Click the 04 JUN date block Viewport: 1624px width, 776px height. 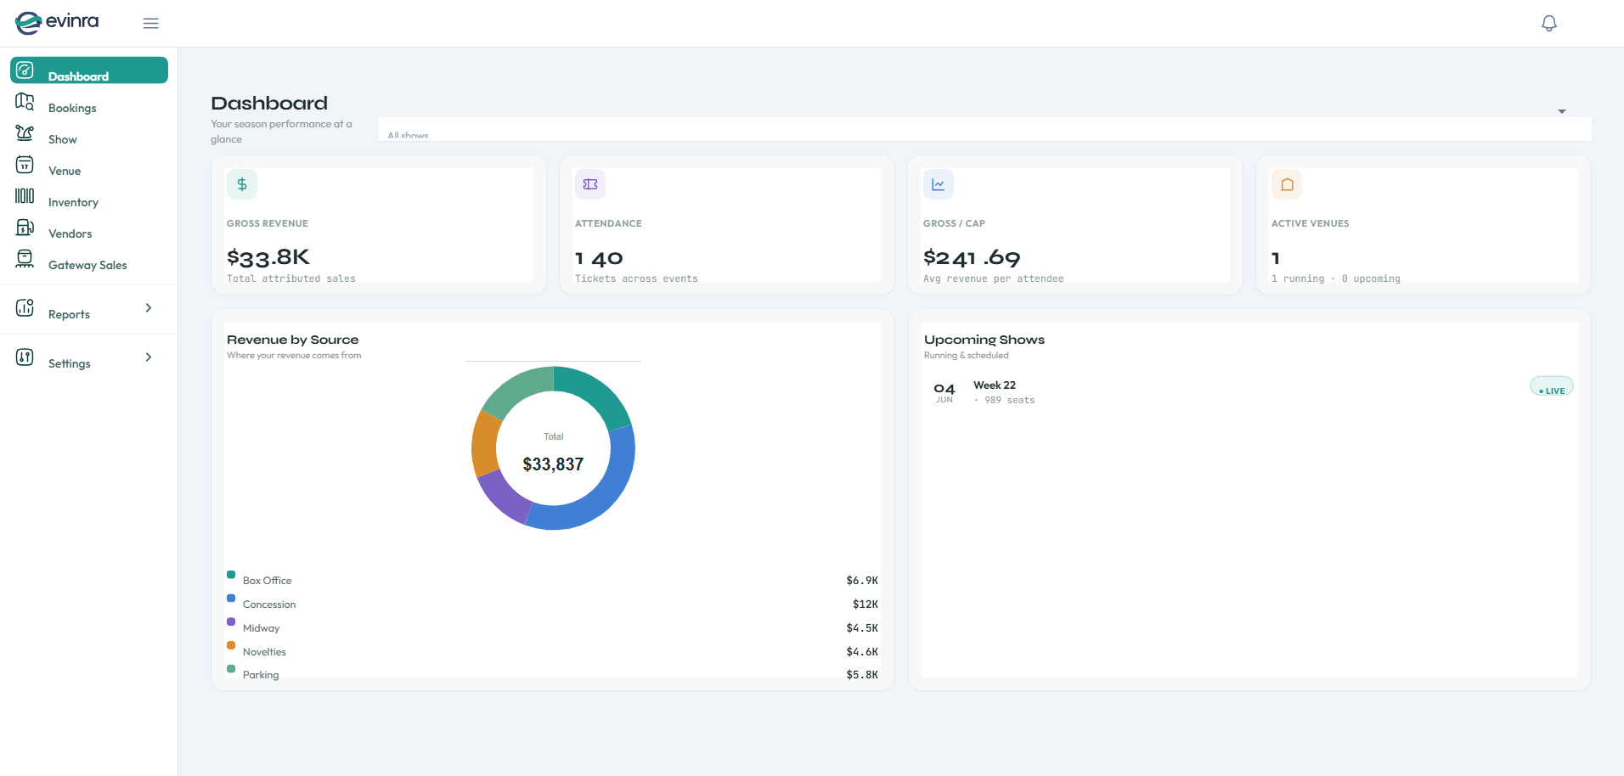[x=945, y=393]
